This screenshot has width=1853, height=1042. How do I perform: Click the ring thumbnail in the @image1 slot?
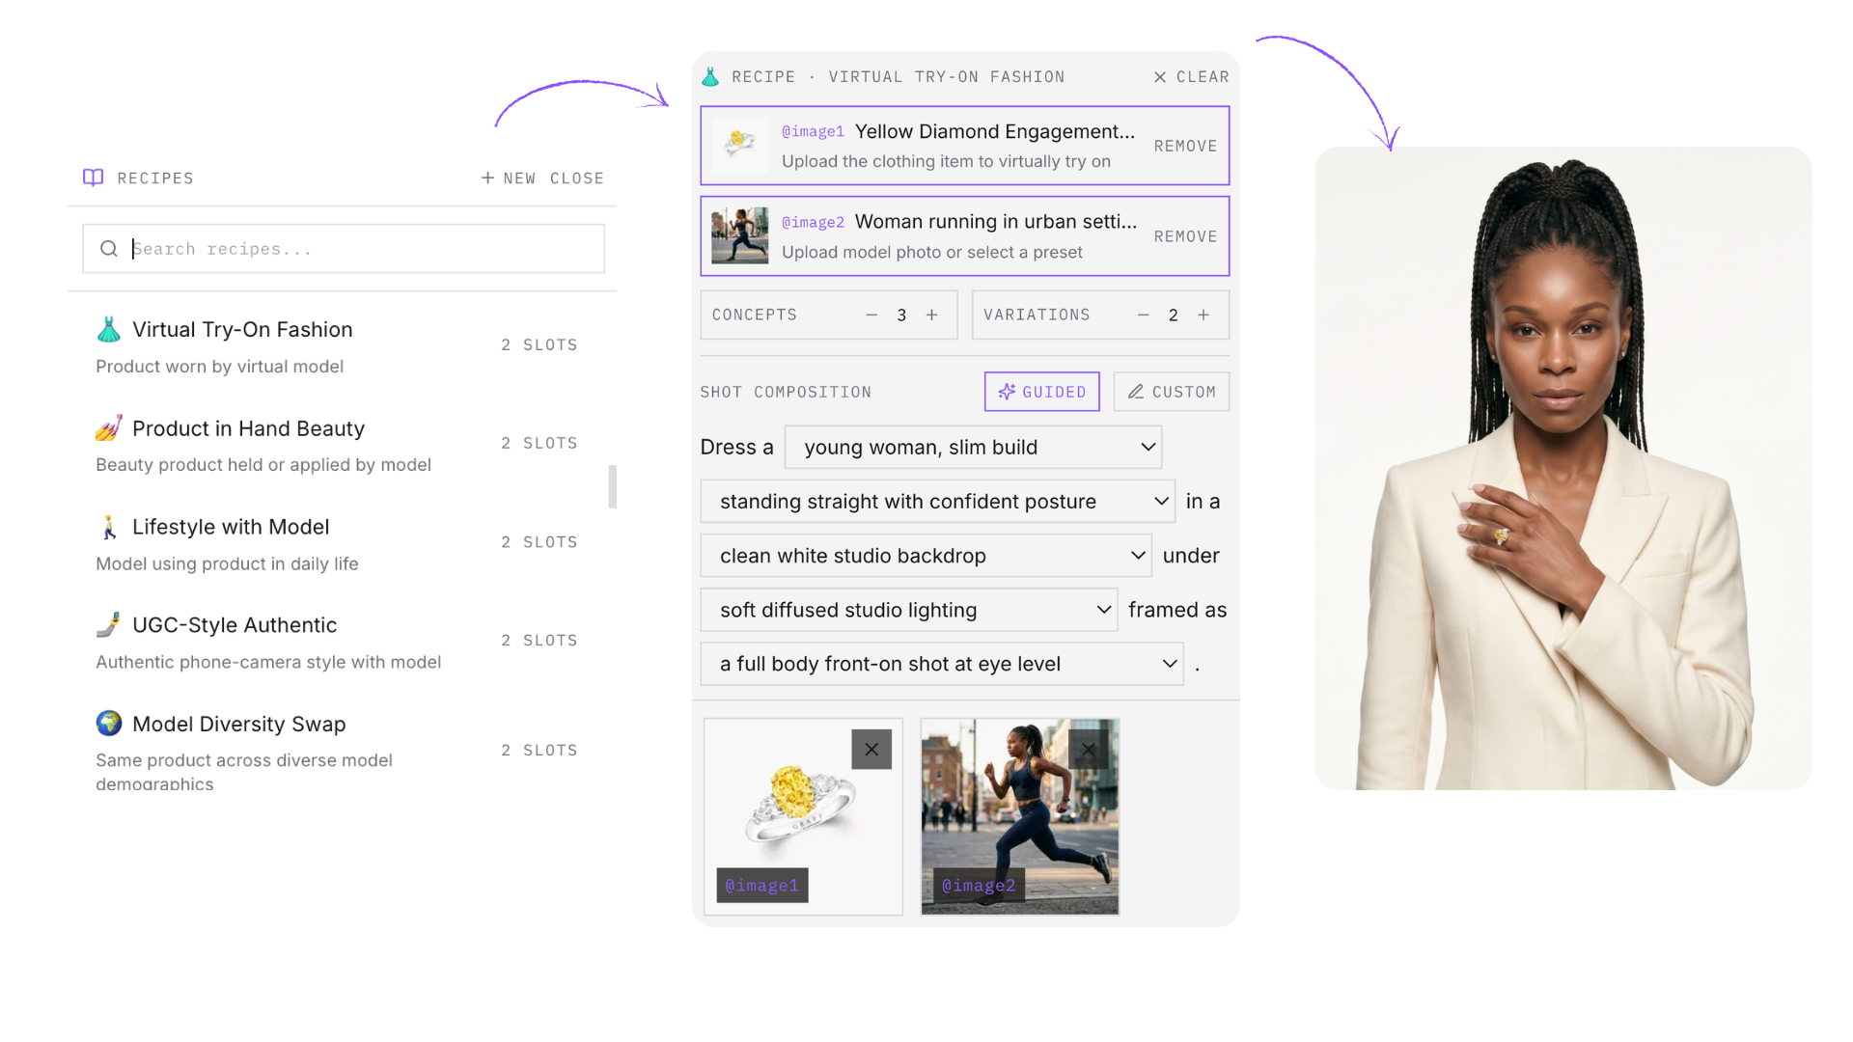[740, 145]
